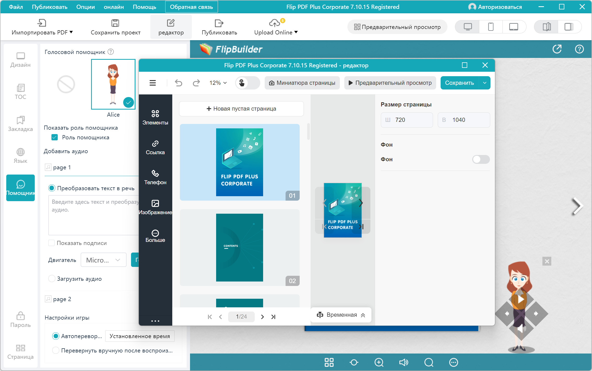Open the 12% zoom level dropdown
Viewport: 592px width, 371px height.
click(x=218, y=83)
